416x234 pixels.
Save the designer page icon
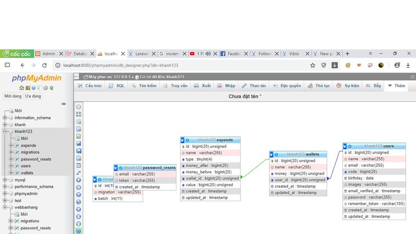click(x=79, y=144)
